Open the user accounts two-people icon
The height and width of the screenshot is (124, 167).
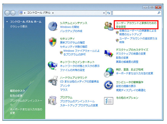point(109,26)
